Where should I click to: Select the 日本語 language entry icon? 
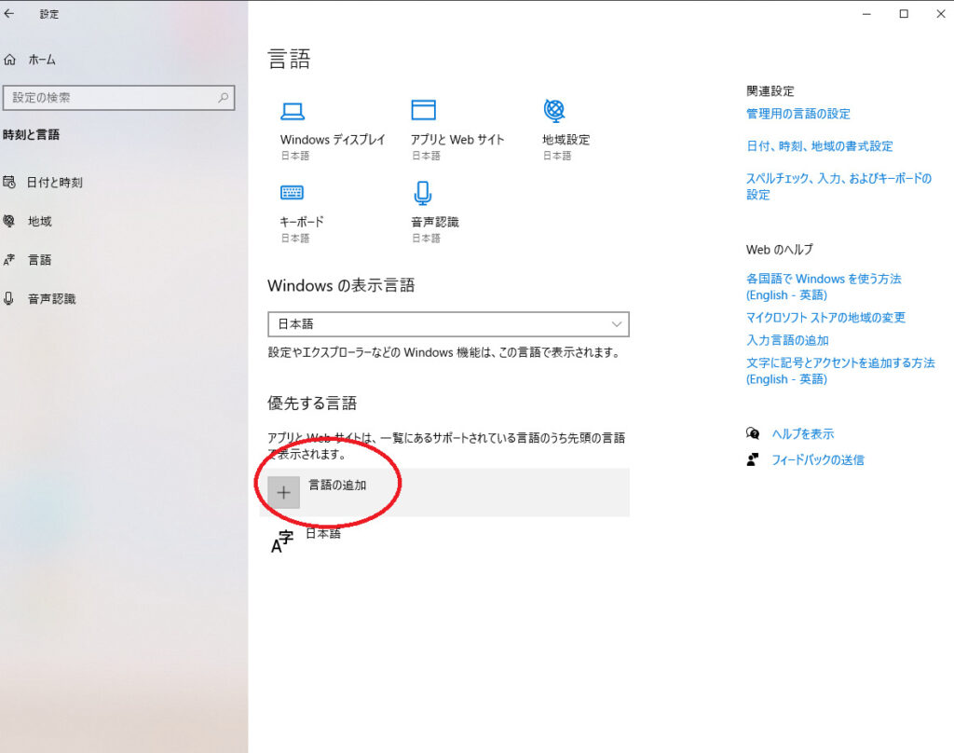[x=281, y=541]
